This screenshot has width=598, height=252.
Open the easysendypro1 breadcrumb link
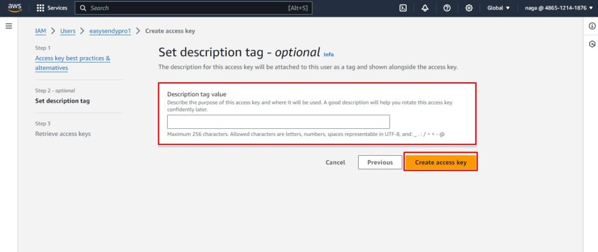coord(110,31)
